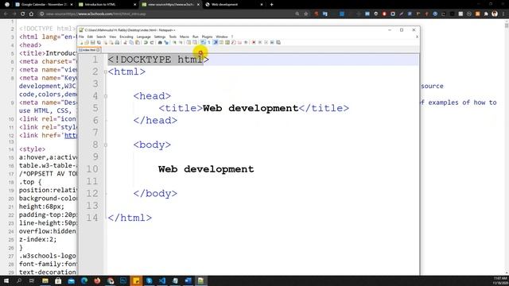This screenshot has width=509, height=286.
Task: Click the New file toolbar icon
Action: tap(81, 42)
